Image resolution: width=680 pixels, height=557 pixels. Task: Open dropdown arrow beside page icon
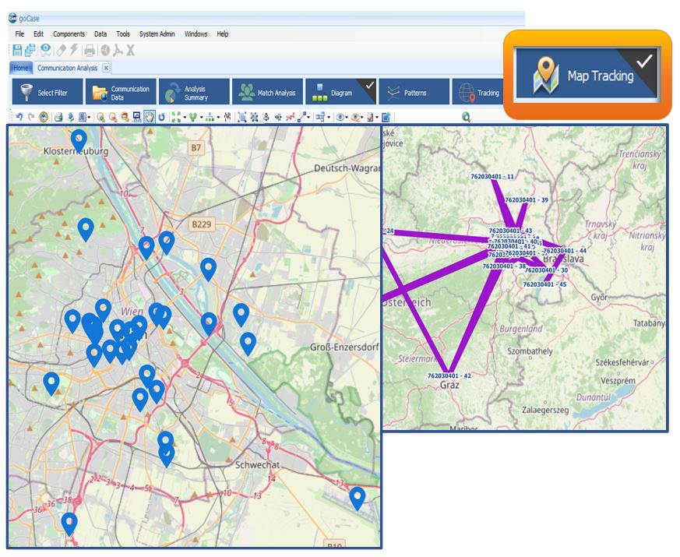[x=89, y=117]
